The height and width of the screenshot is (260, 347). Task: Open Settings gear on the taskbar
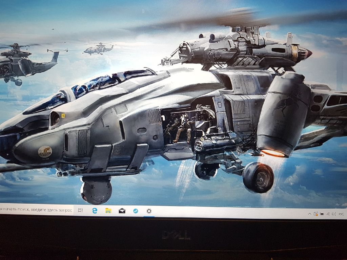[149, 211]
